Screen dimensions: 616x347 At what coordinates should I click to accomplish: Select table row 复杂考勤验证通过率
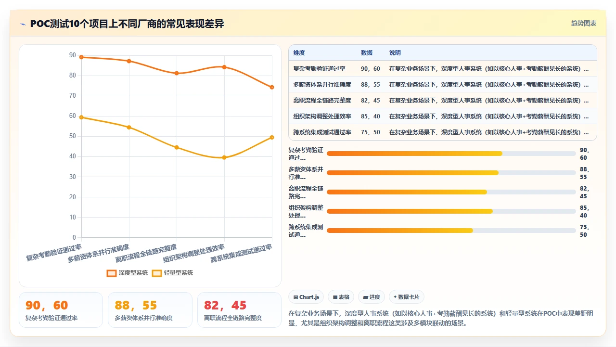pyautogui.click(x=442, y=69)
